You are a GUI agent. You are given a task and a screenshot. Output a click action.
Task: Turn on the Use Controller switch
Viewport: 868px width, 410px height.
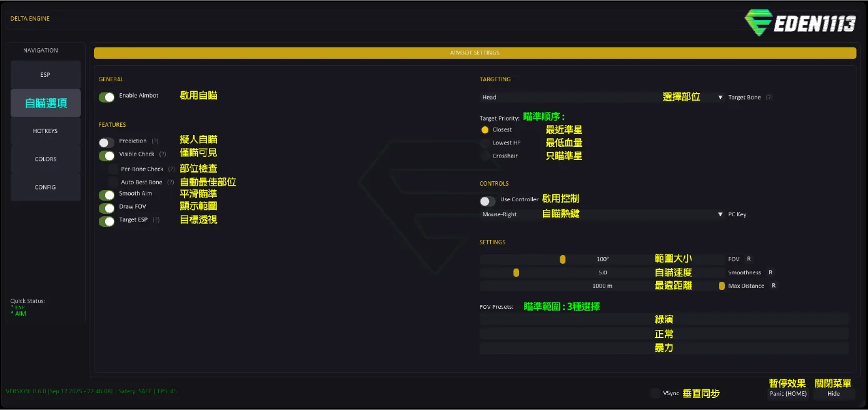click(x=488, y=201)
